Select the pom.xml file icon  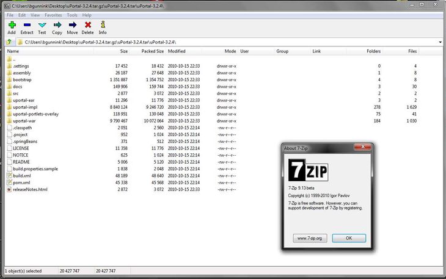pos(9,183)
